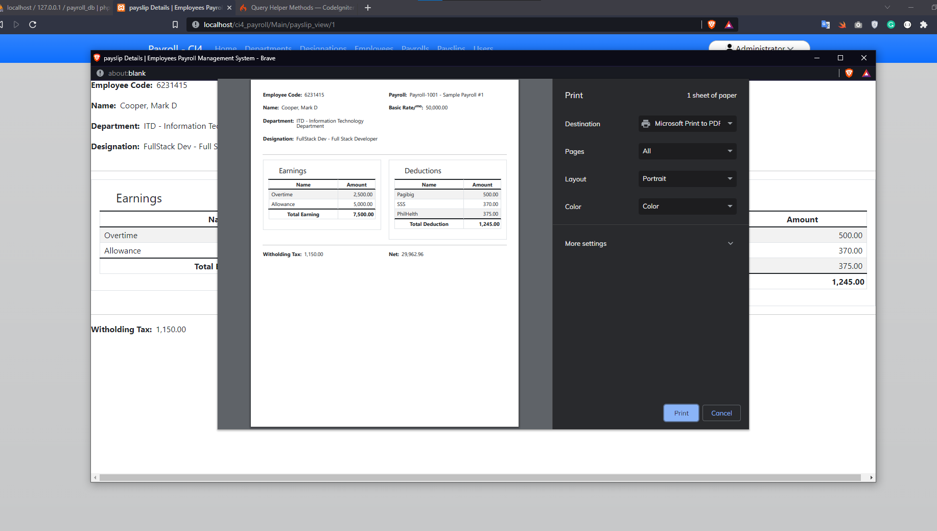The image size is (937, 531).
Task: Click '1 sheet of paper' text
Action: click(x=712, y=96)
